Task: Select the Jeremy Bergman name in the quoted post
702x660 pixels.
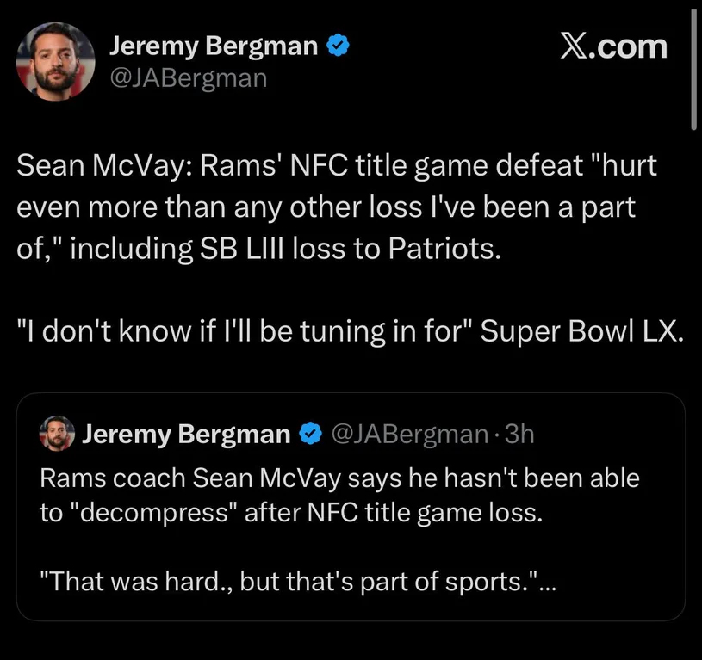Action: click(186, 435)
